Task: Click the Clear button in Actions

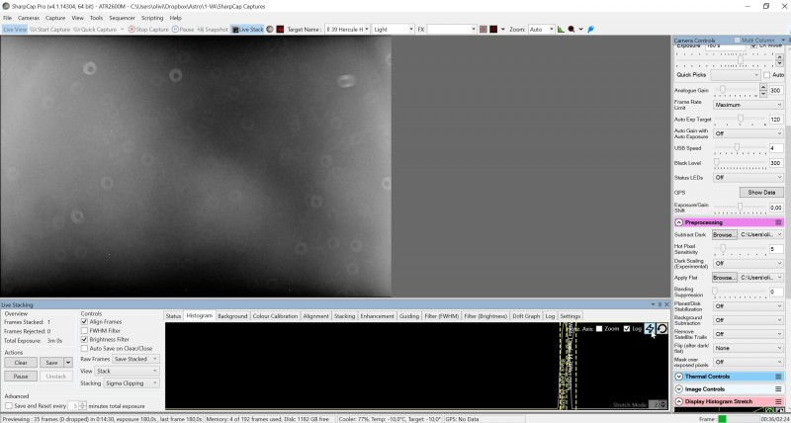Action: click(x=21, y=363)
